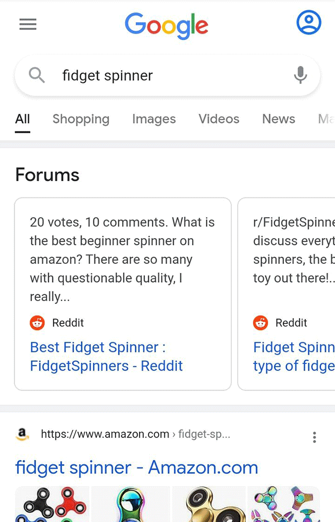Image resolution: width=335 pixels, height=522 pixels.
Task: Open three-dot options for Amazon result
Action: [x=314, y=437]
